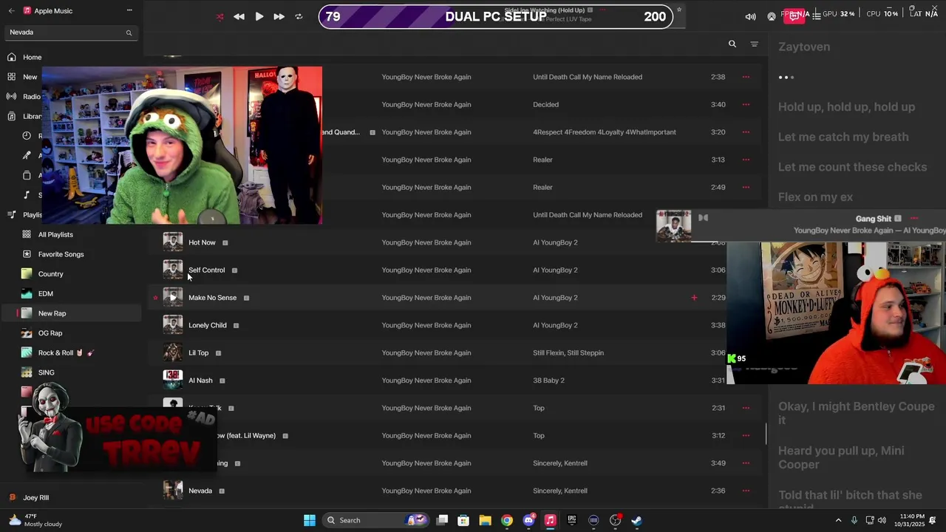
Task: Search within the playlist using magnifier icon
Action: tap(732, 44)
